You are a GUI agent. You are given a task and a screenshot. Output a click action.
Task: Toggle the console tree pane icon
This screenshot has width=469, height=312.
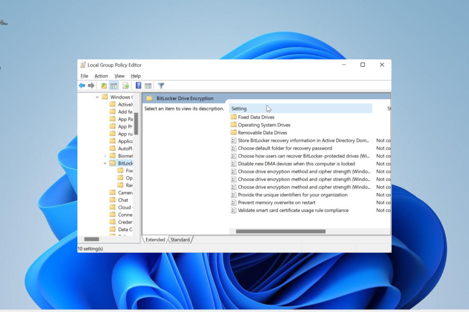coord(113,86)
